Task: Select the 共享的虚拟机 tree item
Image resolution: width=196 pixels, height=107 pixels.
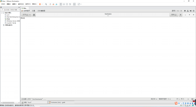Action: (x=8, y=25)
